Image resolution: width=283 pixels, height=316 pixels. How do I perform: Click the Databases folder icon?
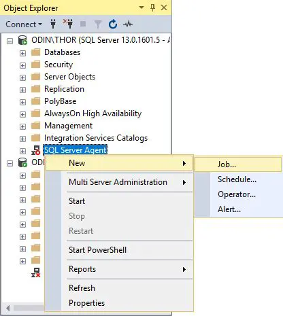coord(35,52)
